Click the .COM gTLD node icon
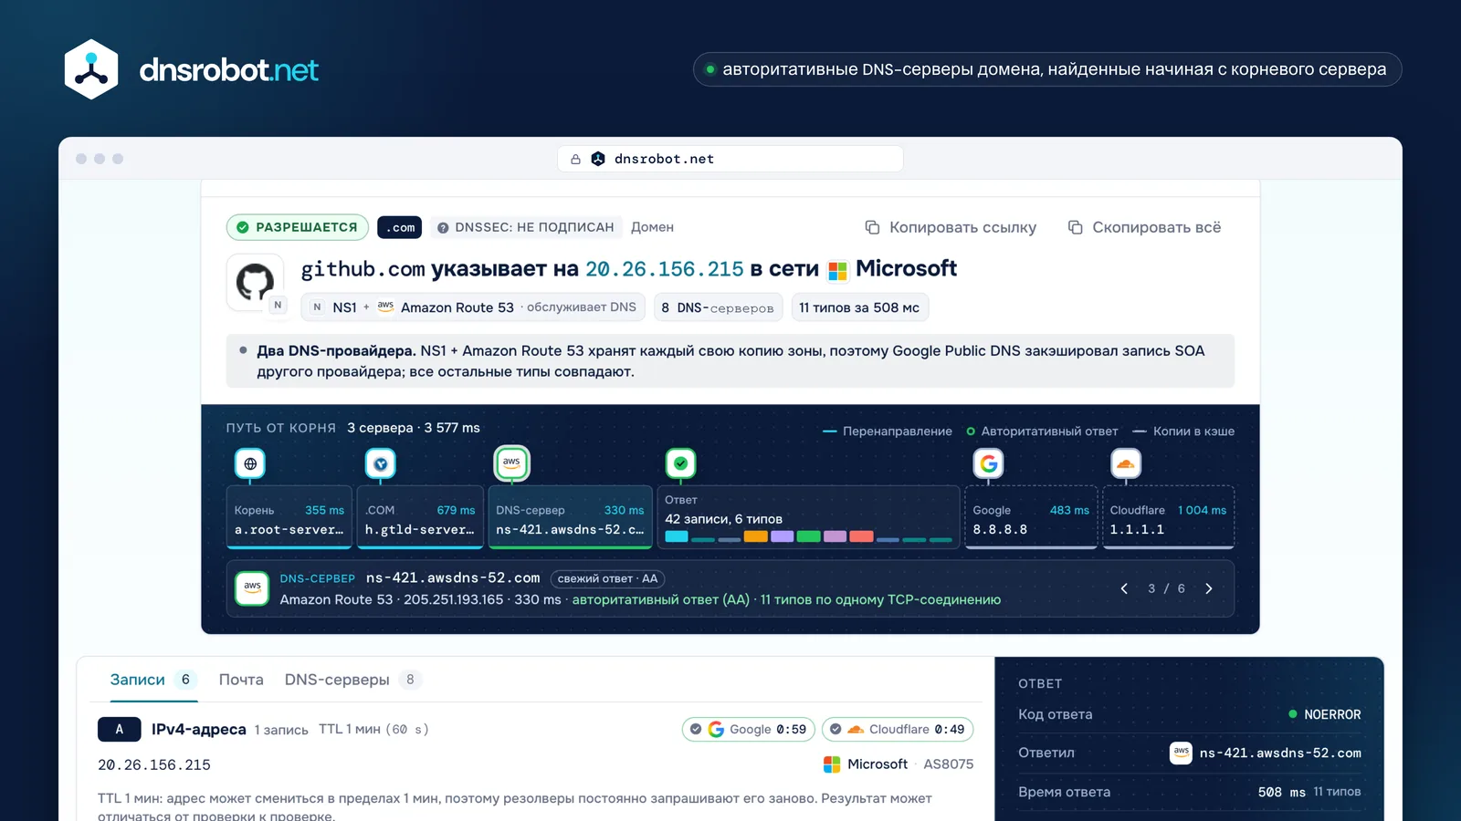The height and width of the screenshot is (821, 1461). click(381, 463)
